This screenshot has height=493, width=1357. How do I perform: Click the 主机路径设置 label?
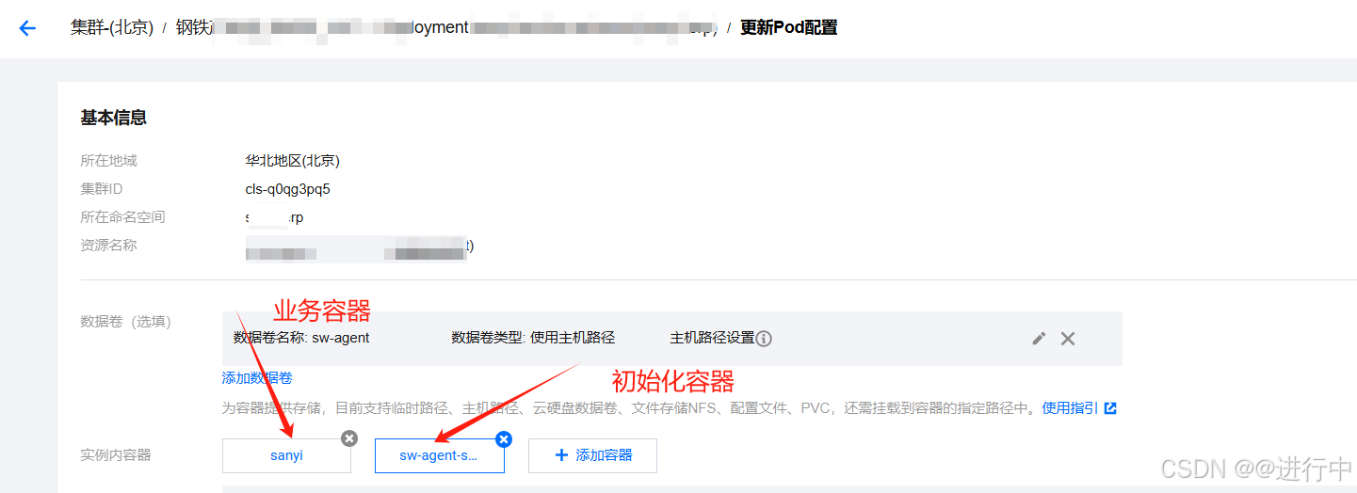pyautogui.click(x=712, y=338)
